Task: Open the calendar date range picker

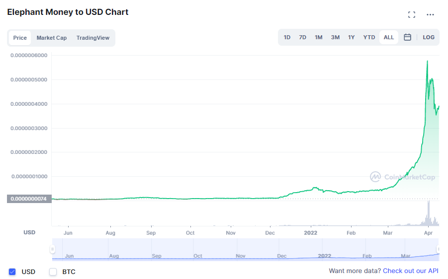Action: [407, 37]
